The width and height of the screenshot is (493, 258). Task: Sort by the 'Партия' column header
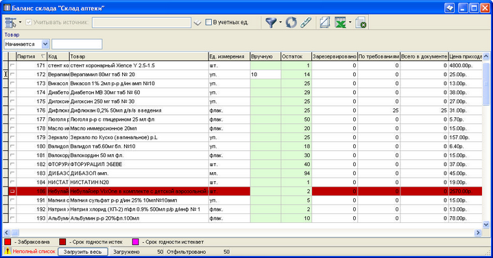(32, 56)
